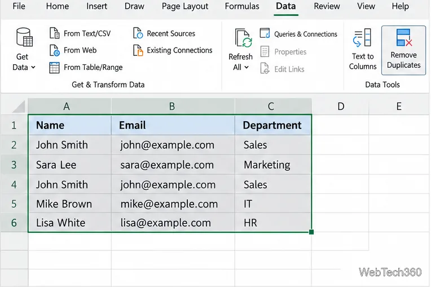Click the selection fill handle square
The image size is (431, 287).
pyautogui.click(x=311, y=232)
